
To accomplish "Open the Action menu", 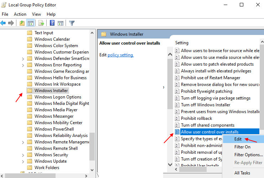I will pyautogui.click(x=20, y=14).
